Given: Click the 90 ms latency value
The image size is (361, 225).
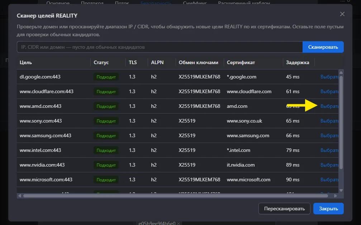Looking at the screenshot, I should click(x=293, y=180).
